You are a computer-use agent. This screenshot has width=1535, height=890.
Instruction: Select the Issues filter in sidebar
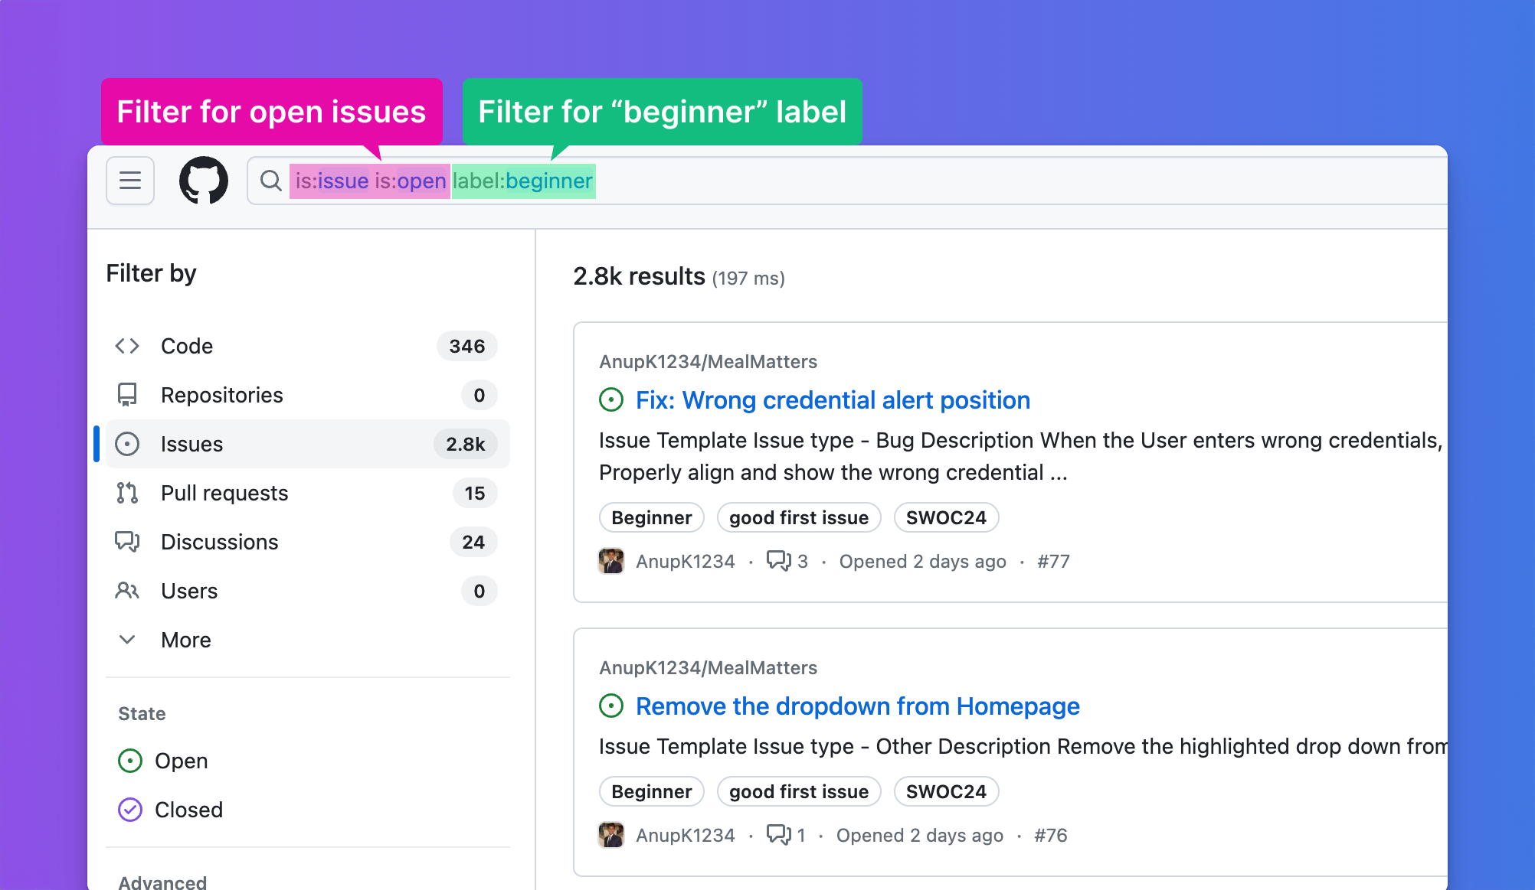(191, 444)
